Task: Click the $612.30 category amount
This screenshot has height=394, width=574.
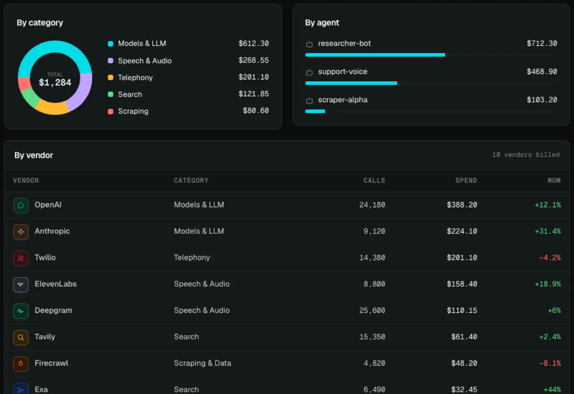Action: [254, 43]
